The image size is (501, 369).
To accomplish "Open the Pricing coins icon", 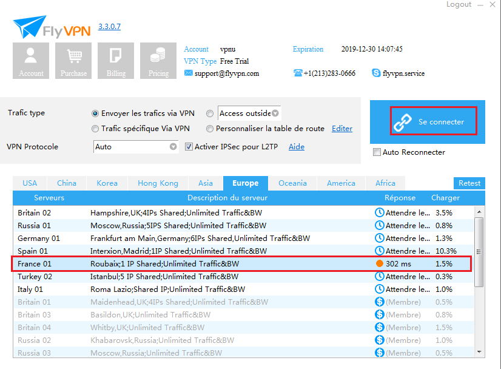I will 158,61.
